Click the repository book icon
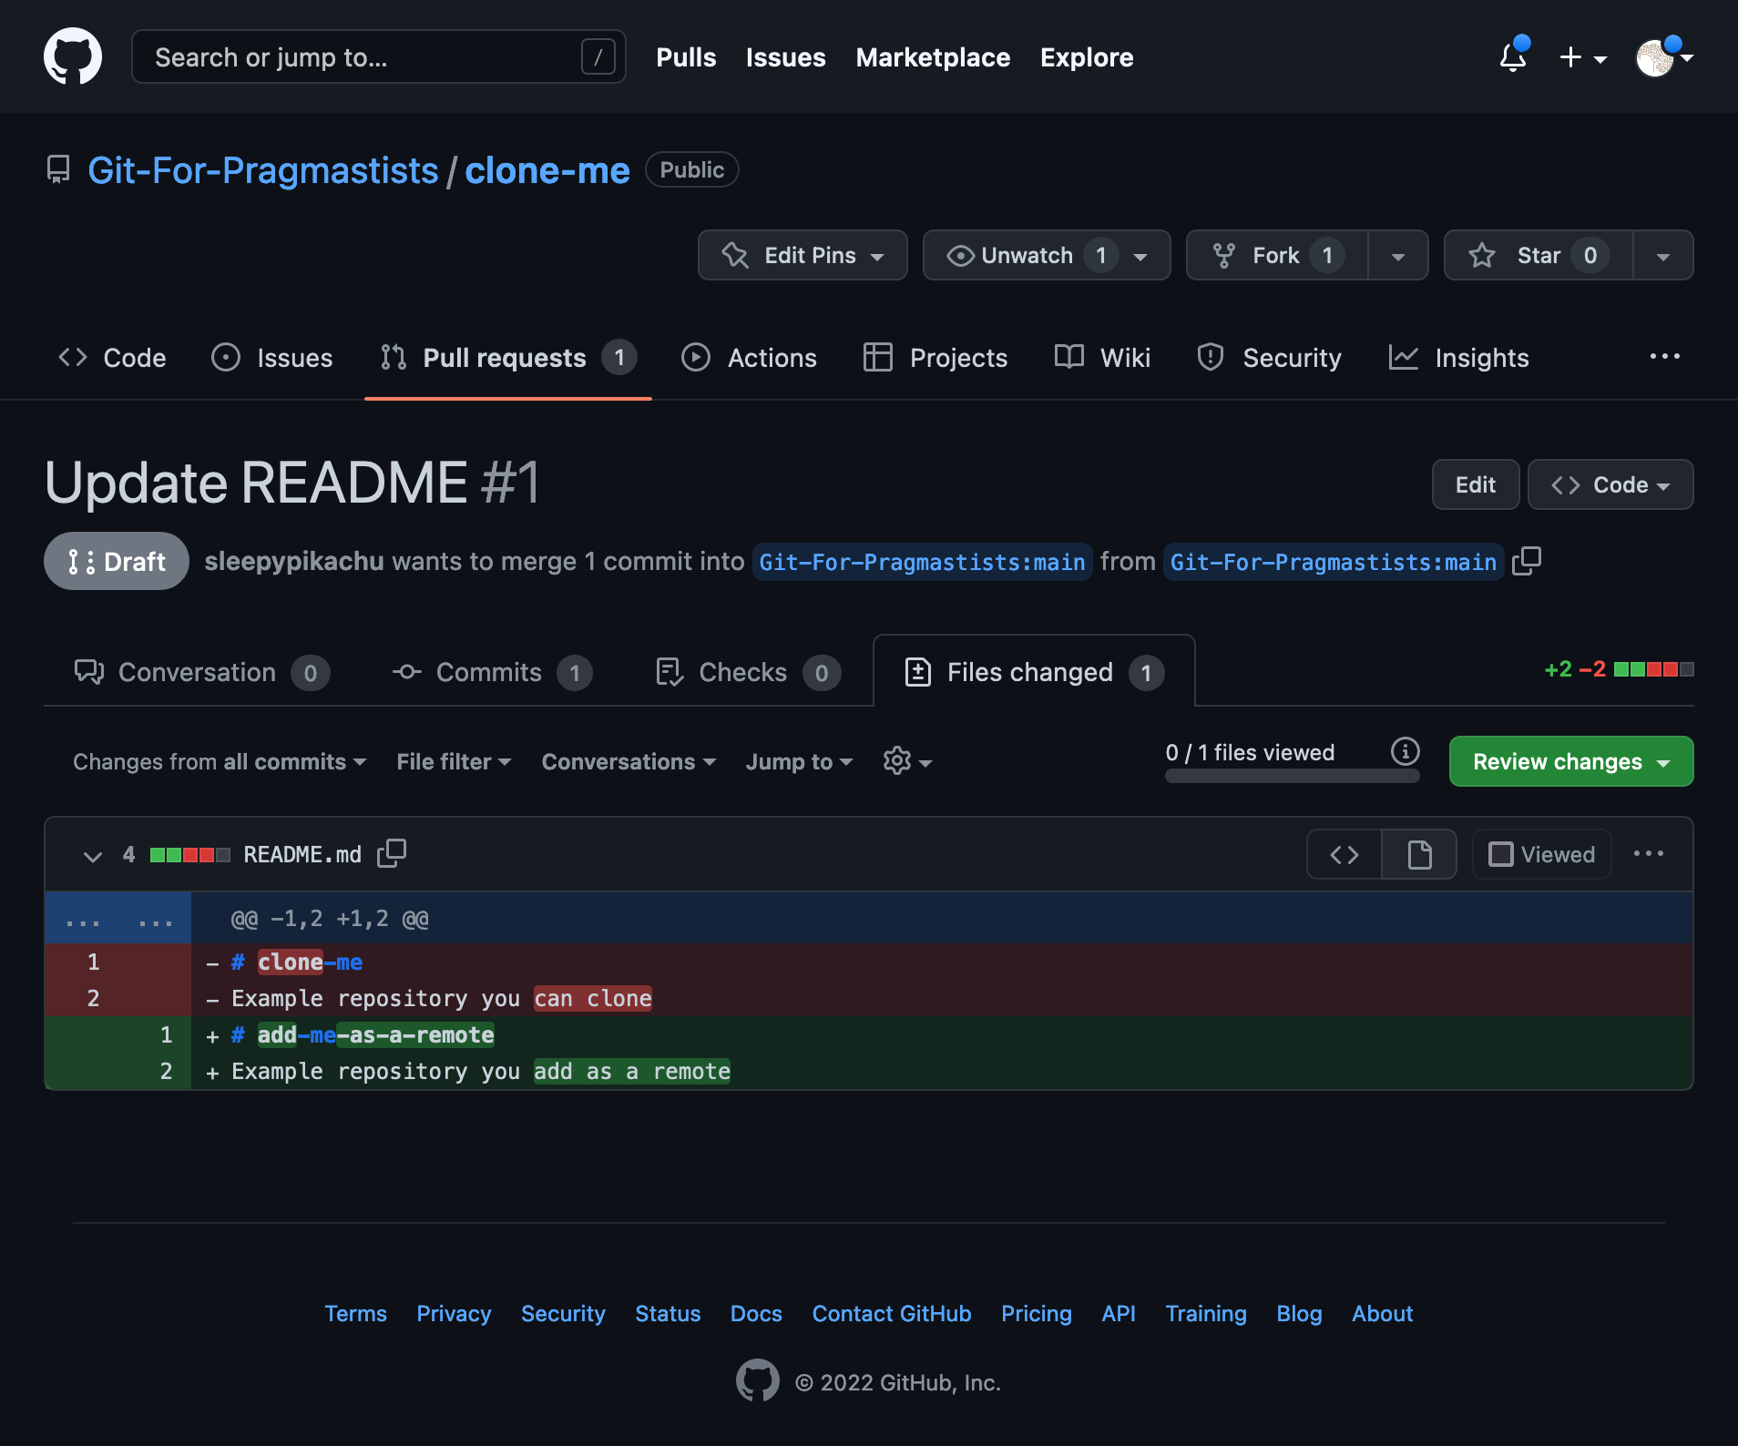 pos(58,169)
